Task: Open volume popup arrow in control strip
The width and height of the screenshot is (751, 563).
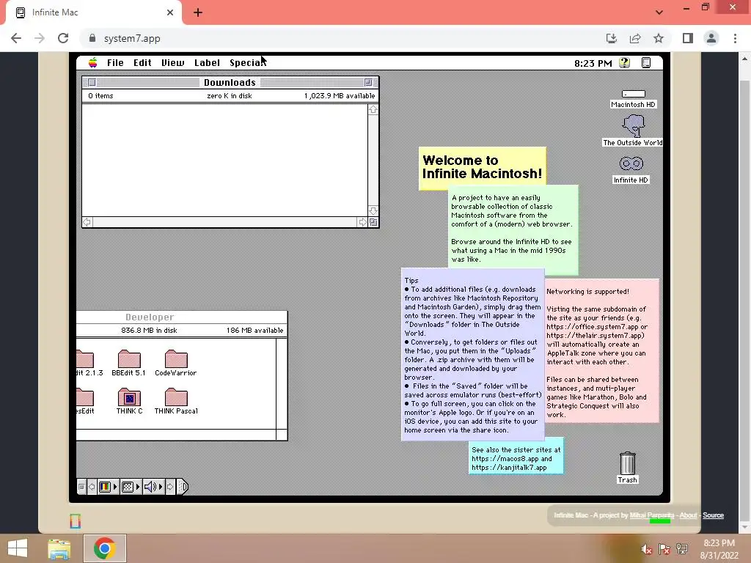Action: click(x=161, y=487)
